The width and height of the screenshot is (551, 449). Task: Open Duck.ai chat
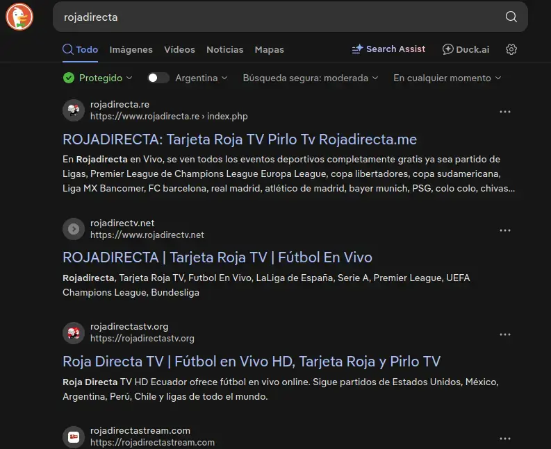tap(466, 49)
